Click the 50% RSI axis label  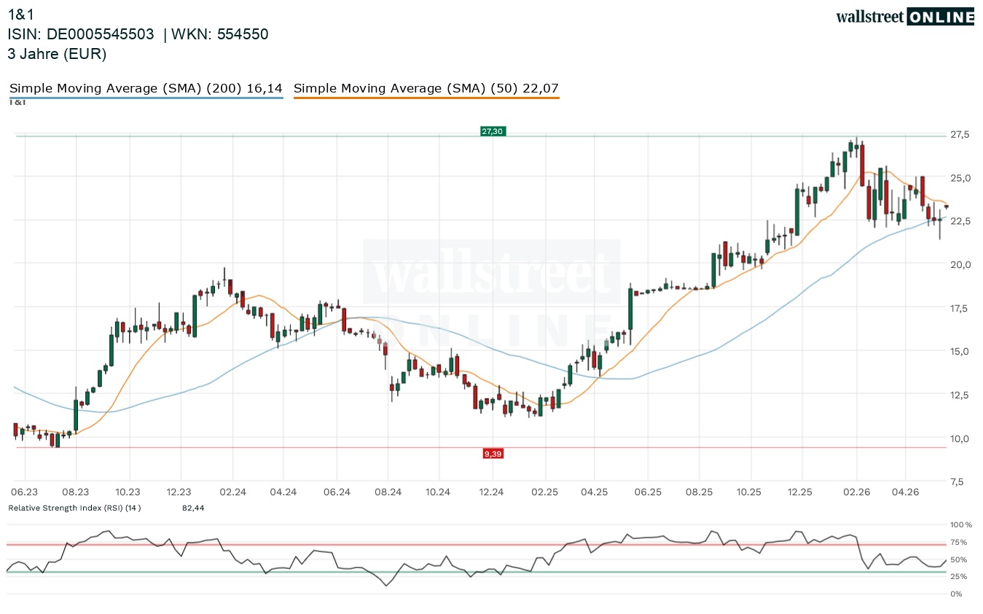(959, 559)
